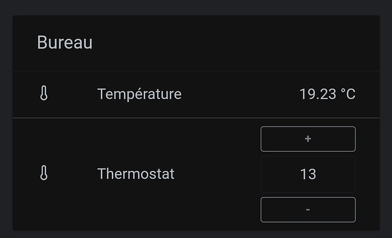392x238 pixels.
Task: Click the 19.23 °C temperature reading
Action: point(327,94)
